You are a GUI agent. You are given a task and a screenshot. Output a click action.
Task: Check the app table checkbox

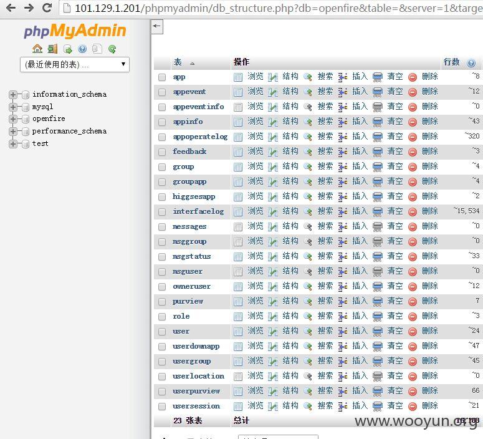[x=162, y=77]
